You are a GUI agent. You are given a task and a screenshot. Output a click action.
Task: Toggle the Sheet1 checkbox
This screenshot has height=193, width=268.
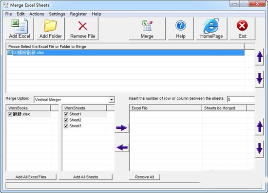66,114
